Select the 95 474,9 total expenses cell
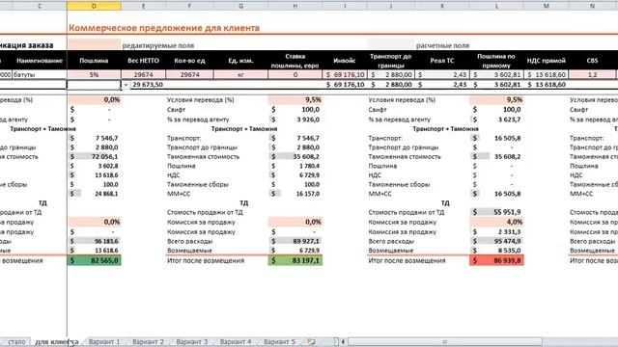The width and height of the screenshot is (618, 347). (x=496, y=241)
